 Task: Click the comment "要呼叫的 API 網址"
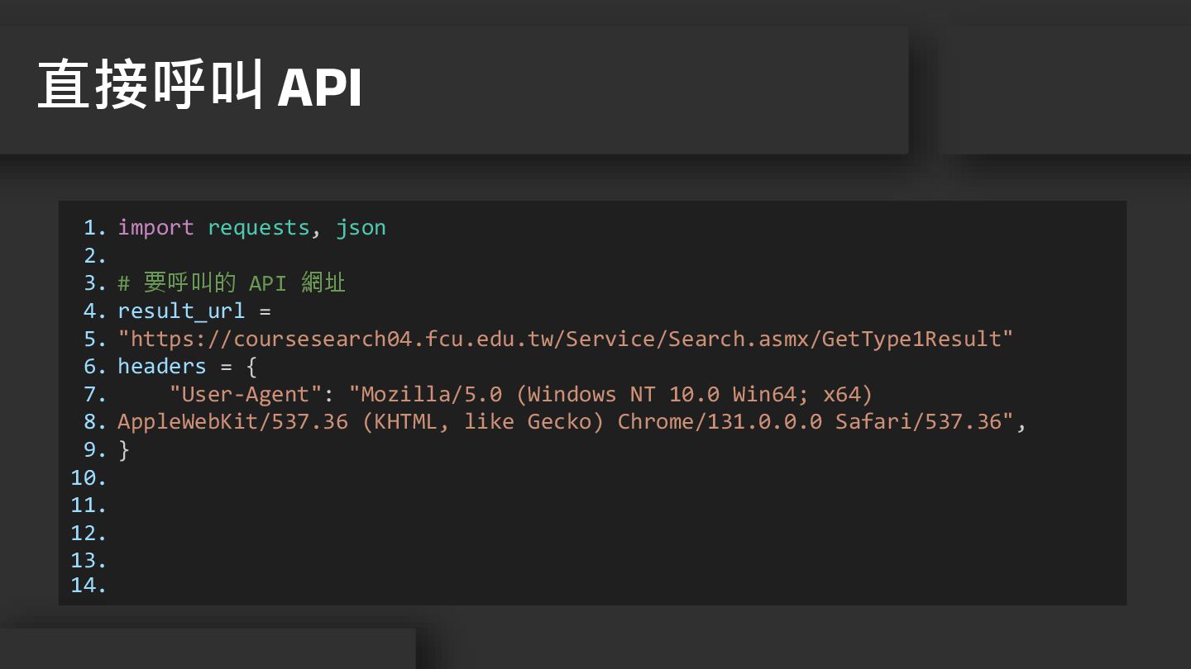[244, 283]
